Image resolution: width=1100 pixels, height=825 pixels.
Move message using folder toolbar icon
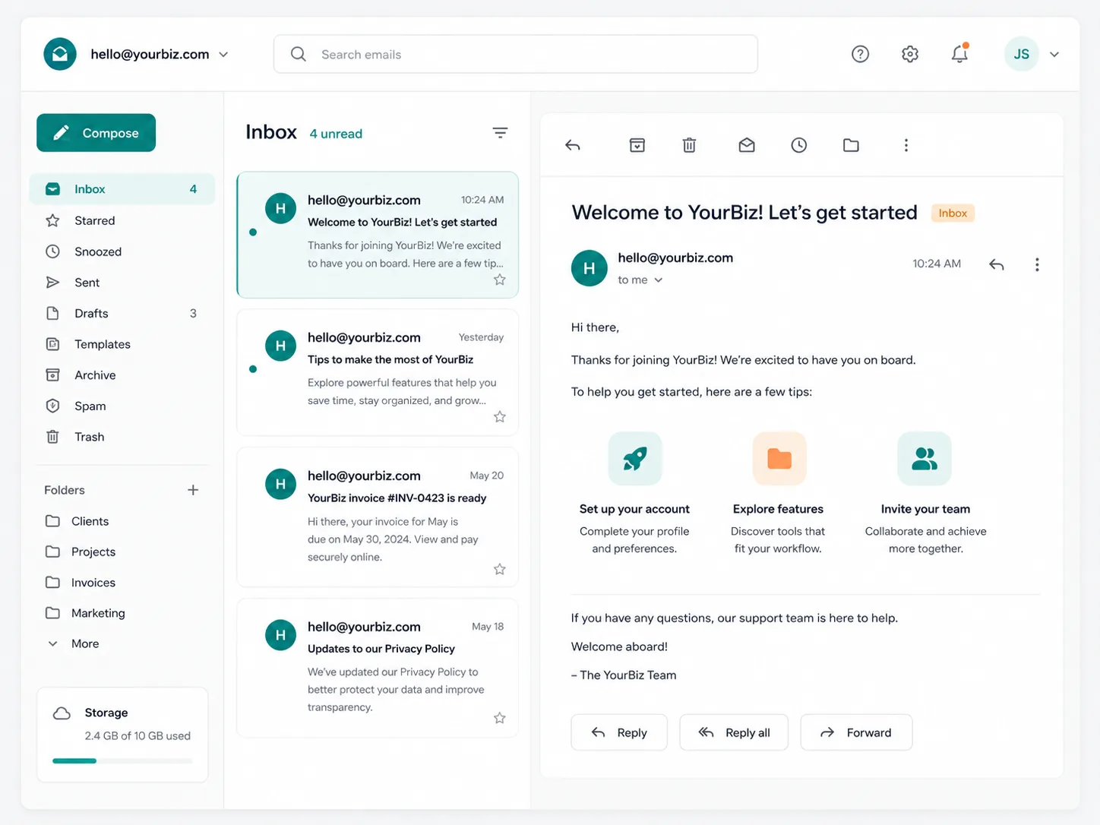[851, 145]
